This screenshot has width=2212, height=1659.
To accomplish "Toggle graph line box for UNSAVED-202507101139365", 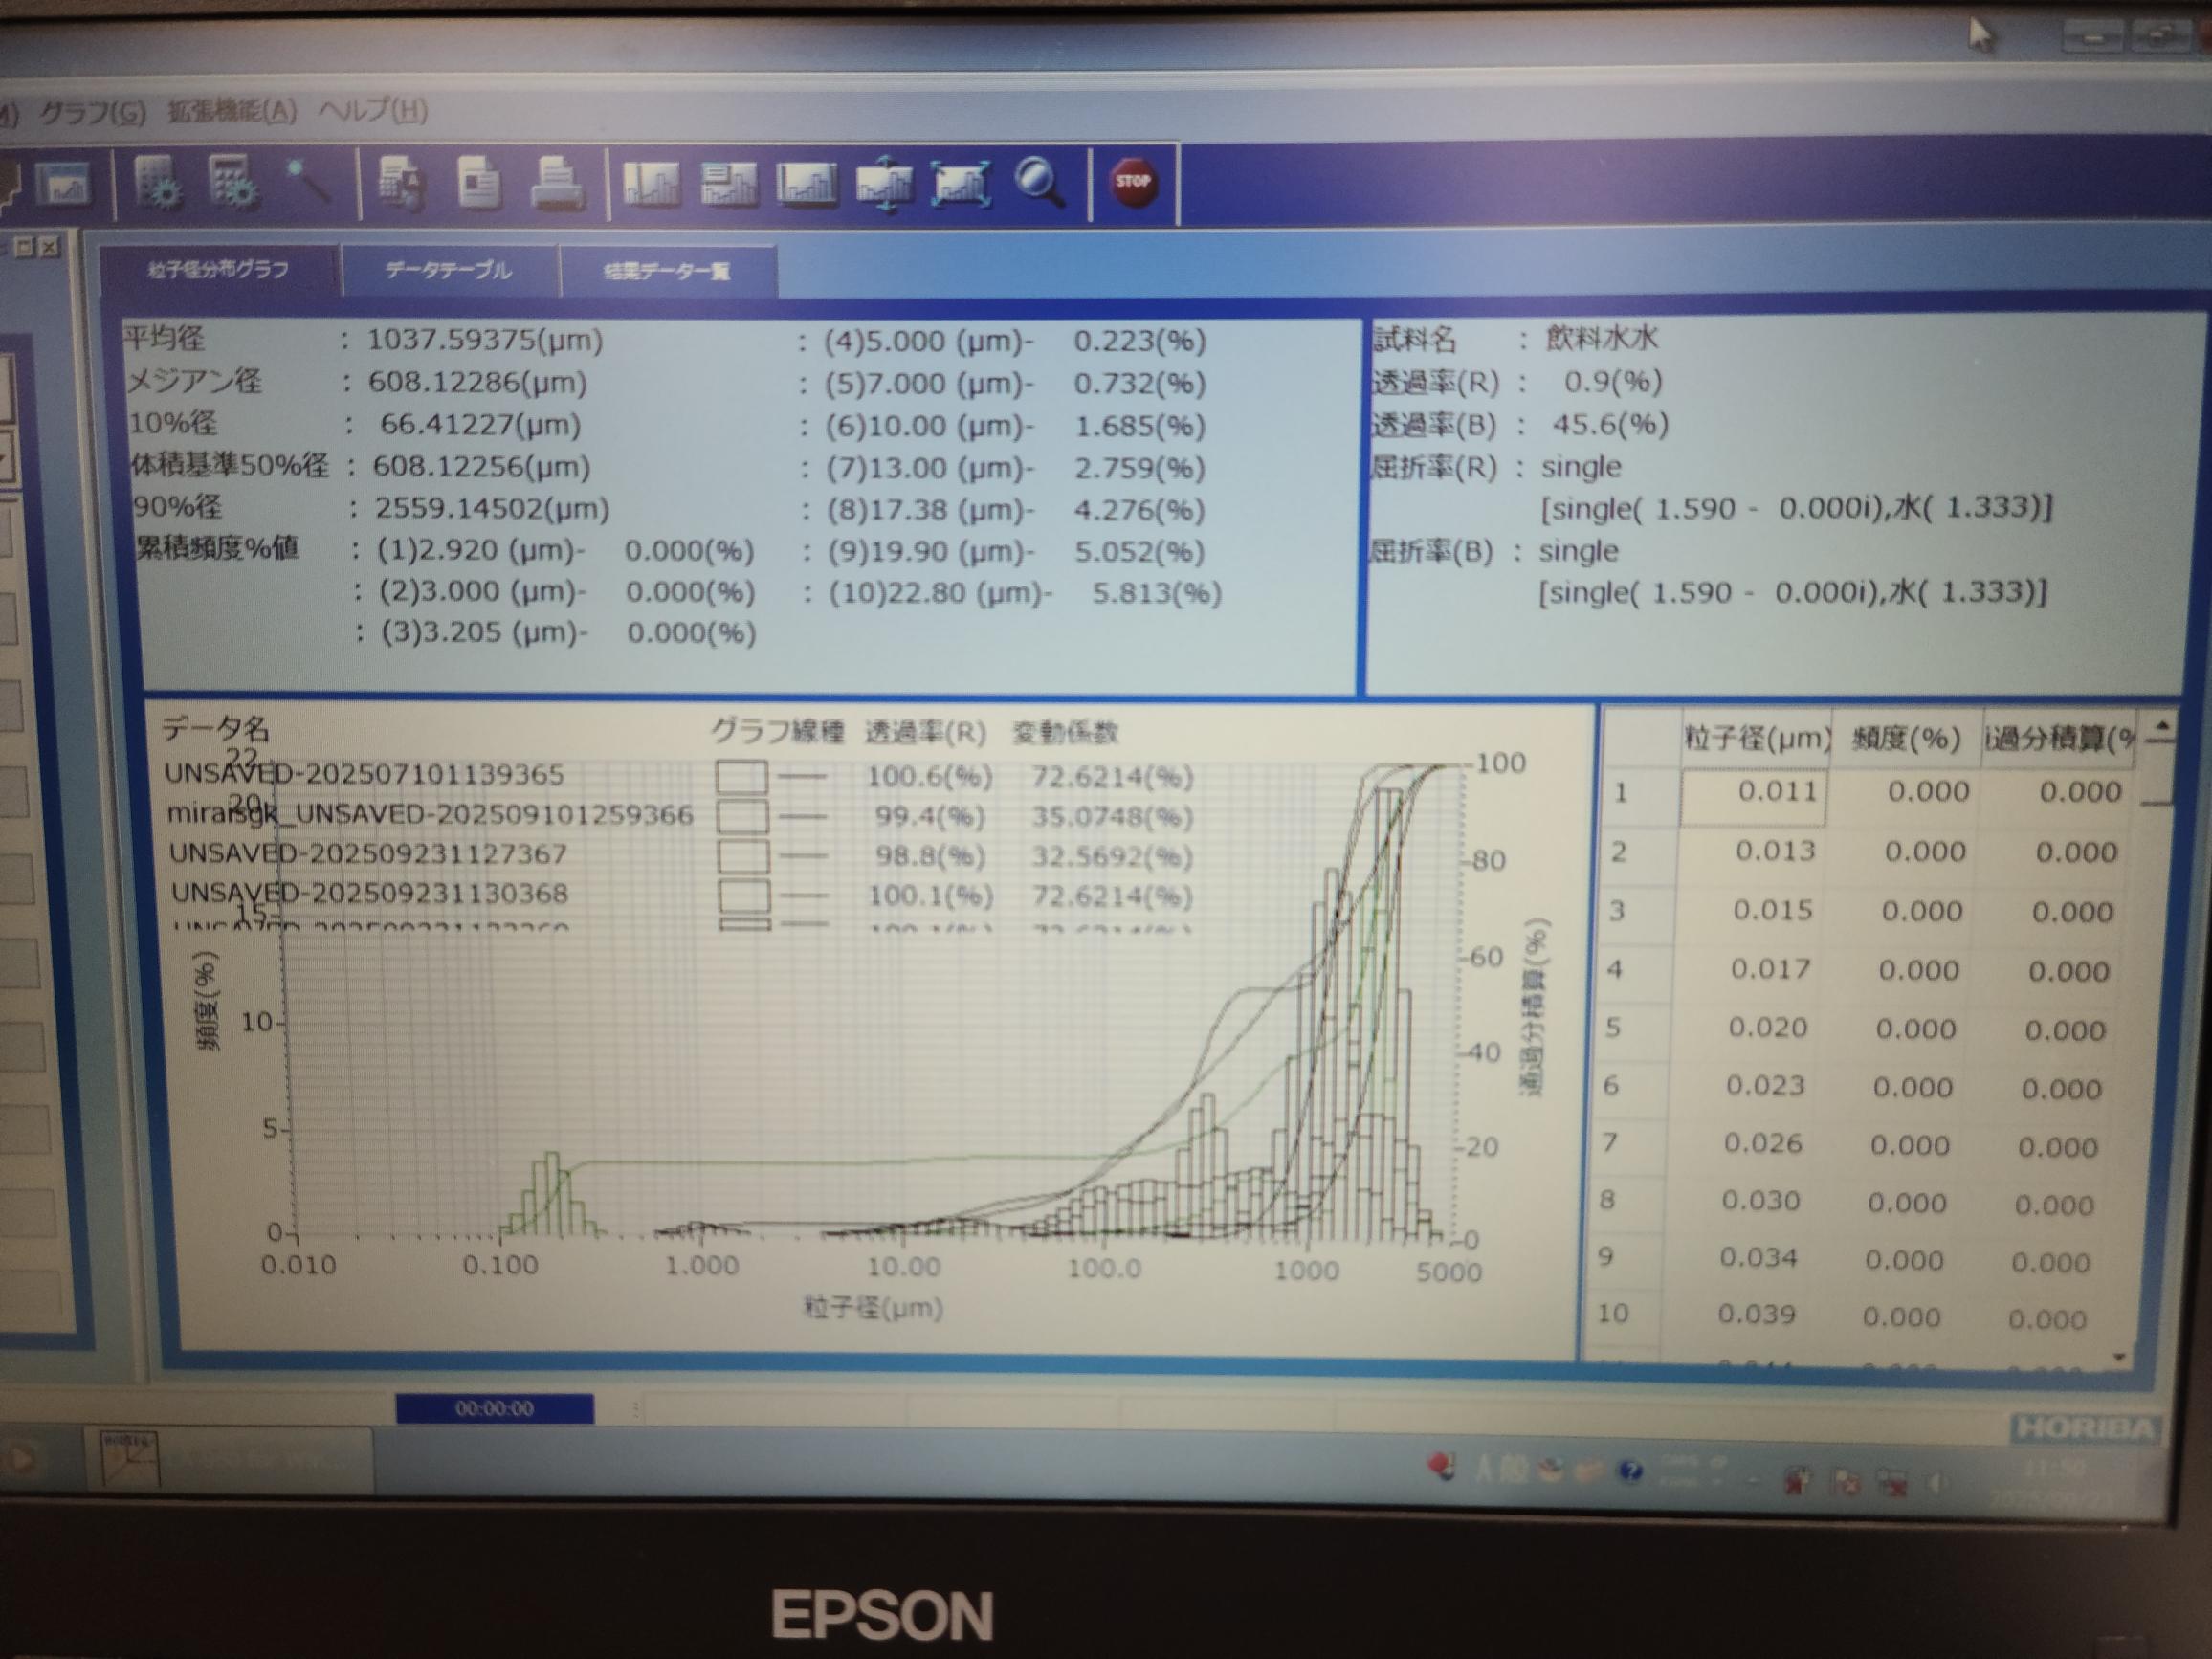I will coord(742,777).
